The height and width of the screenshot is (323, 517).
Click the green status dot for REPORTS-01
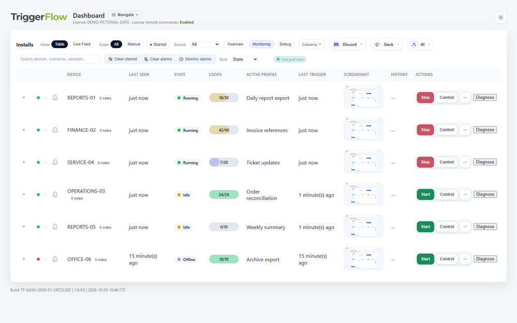coord(38,98)
